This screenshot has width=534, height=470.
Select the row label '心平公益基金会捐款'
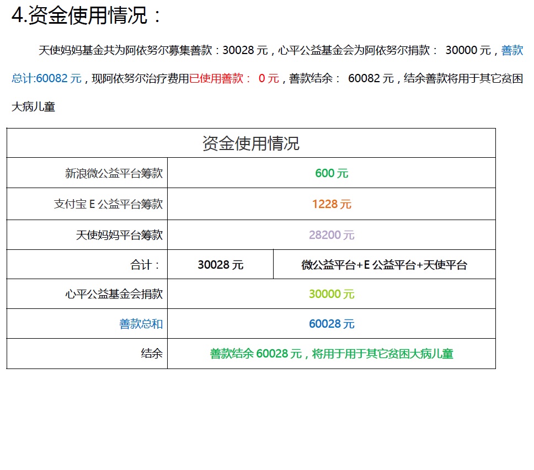(114, 294)
